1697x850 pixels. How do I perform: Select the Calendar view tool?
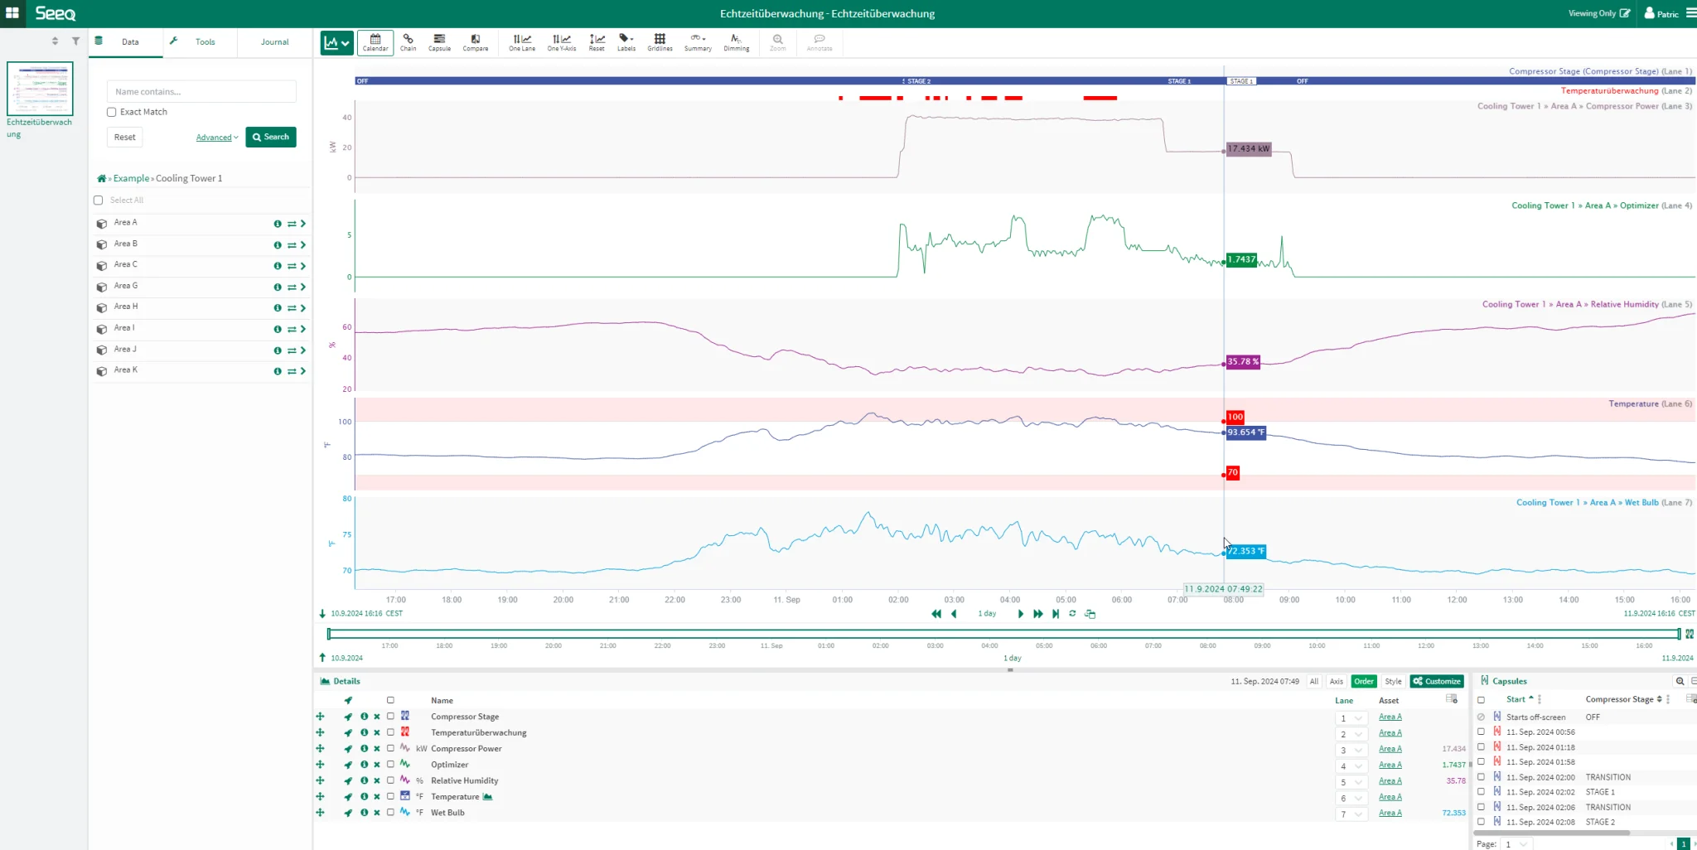point(375,42)
